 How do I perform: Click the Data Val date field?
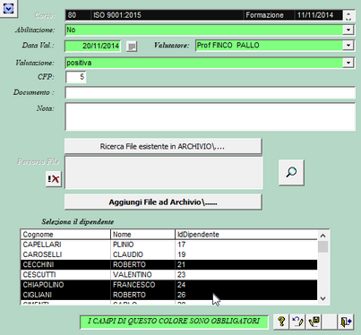(93, 46)
